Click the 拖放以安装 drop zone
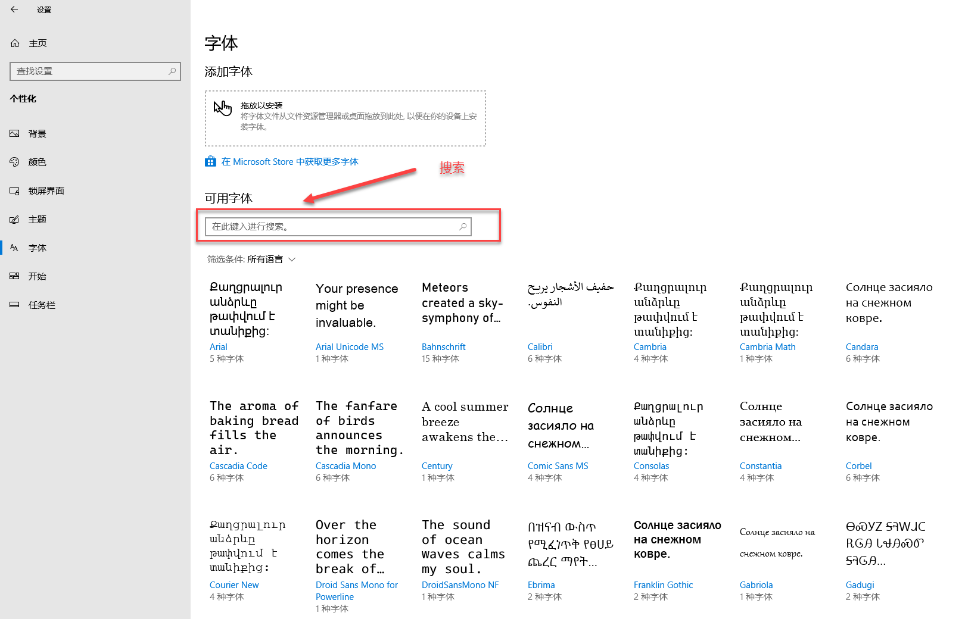Viewport: 965px width, 619px height. tap(345, 118)
